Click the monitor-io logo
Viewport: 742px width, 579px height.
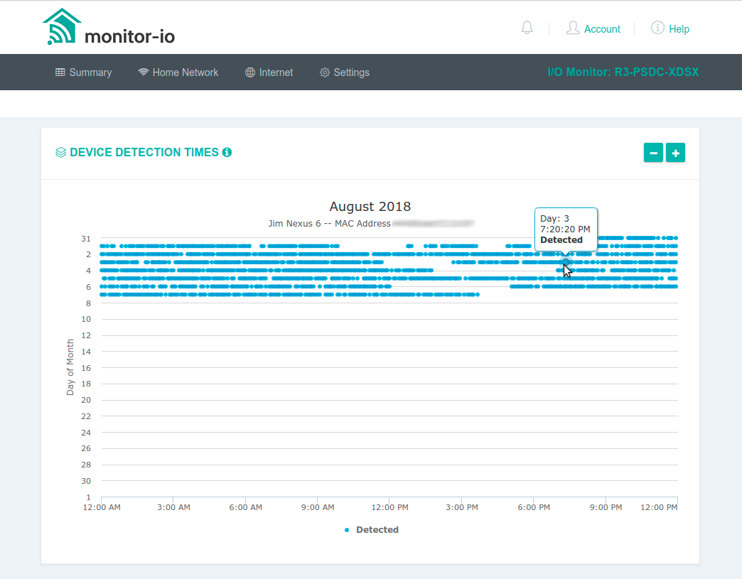pyautogui.click(x=108, y=27)
